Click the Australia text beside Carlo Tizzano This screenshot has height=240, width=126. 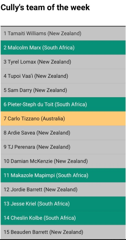53,119
